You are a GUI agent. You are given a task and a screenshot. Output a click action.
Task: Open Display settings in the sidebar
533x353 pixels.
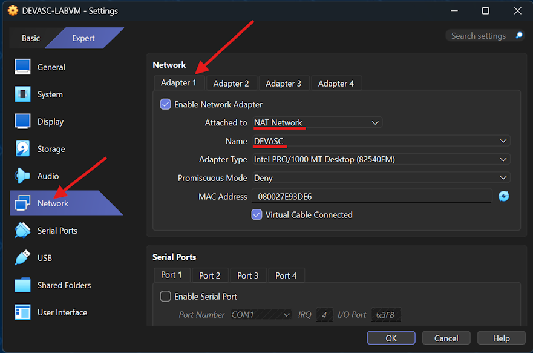[x=48, y=121]
